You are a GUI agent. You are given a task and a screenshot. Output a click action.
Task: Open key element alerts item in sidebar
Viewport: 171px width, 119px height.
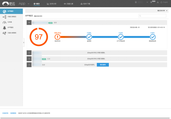click(11, 33)
